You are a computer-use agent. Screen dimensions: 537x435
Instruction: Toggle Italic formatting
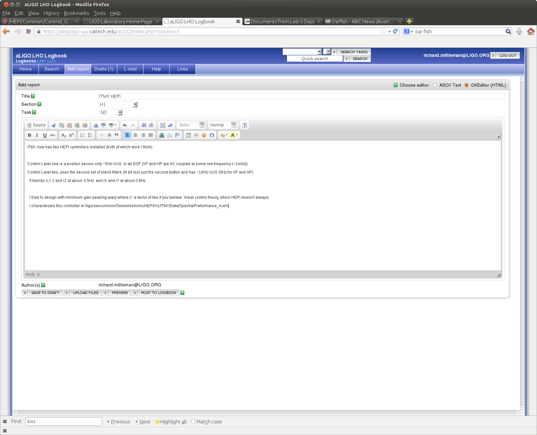tap(37, 135)
